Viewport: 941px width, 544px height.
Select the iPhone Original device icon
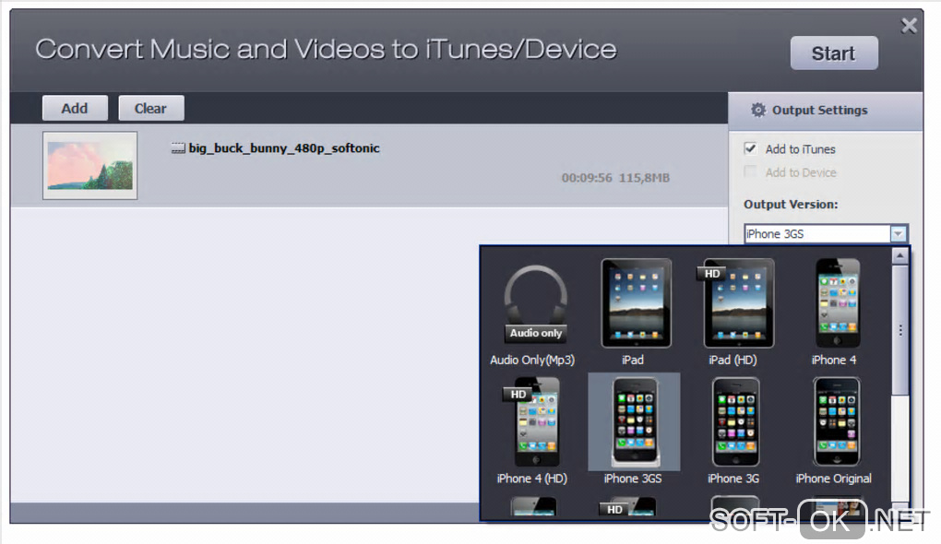click(x=837, y=422)
